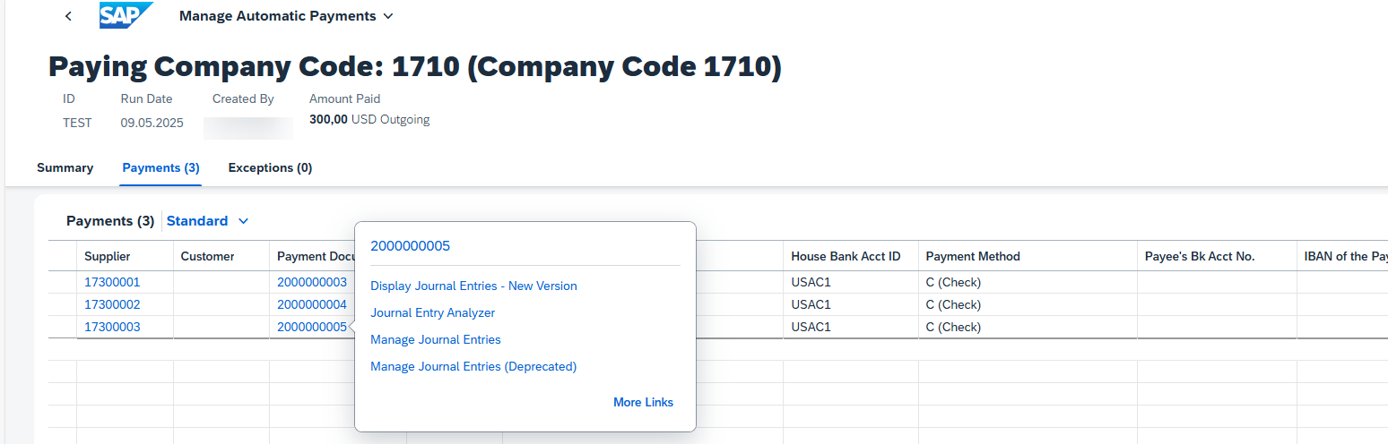The height and width of the screenshot is (444, 1388).
Task: Select Manage Journal Entries link
Action: point(436,340)
